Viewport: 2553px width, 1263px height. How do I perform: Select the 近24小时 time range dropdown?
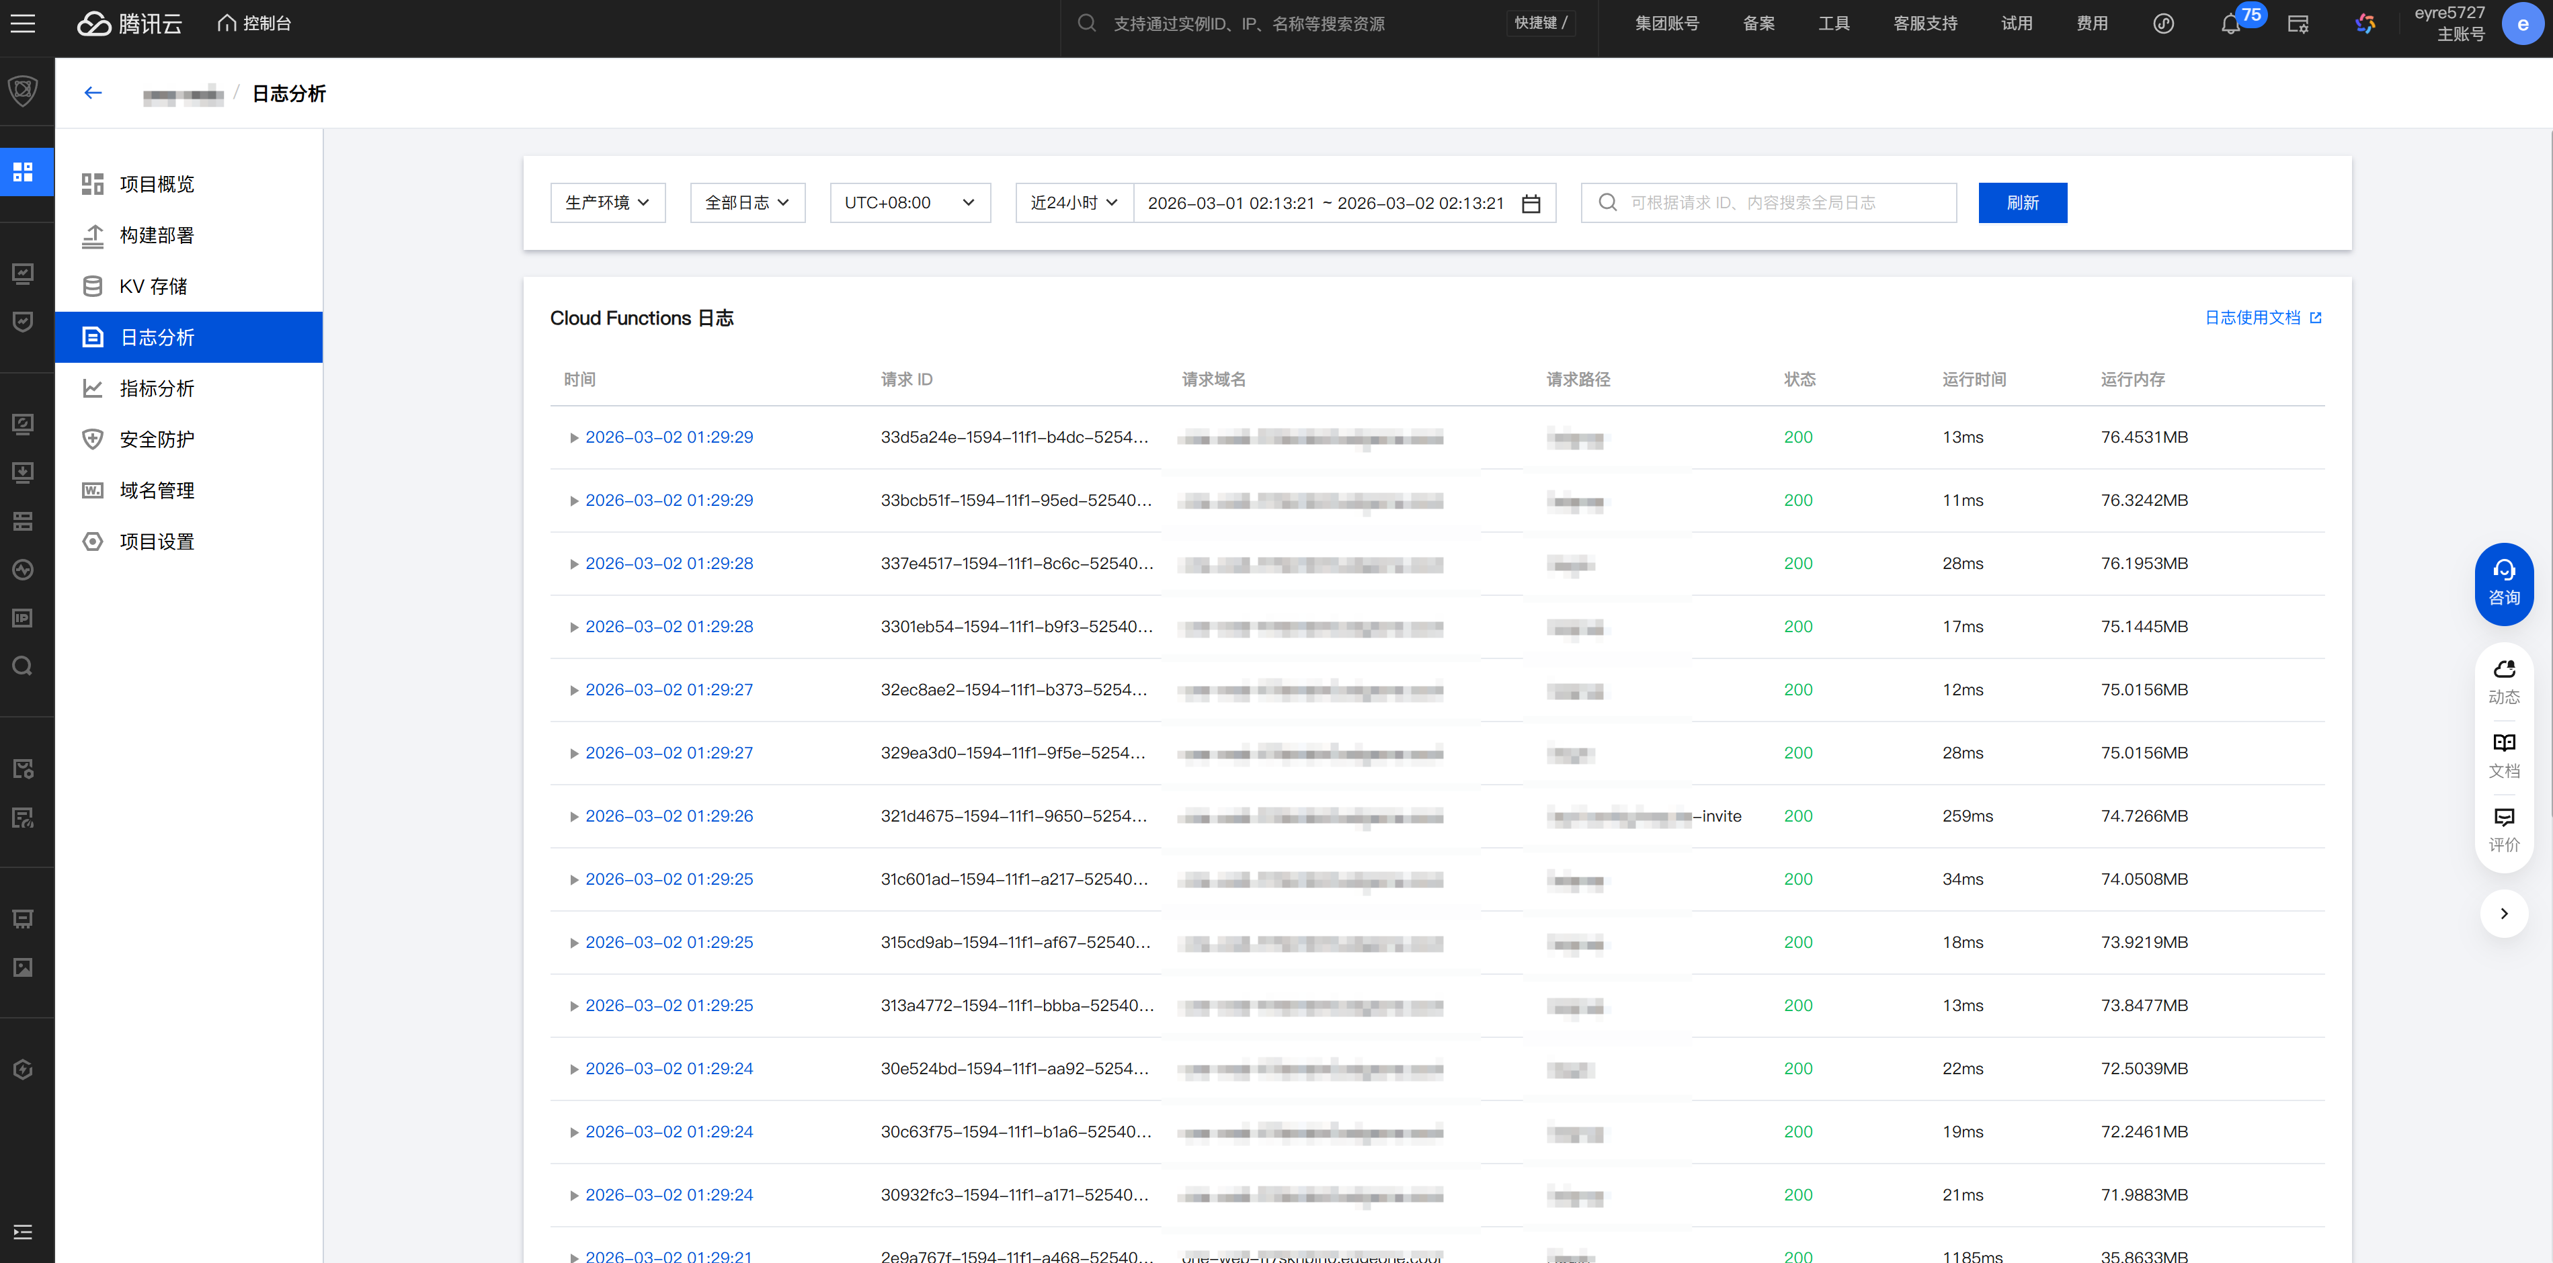(x=1073, y=203)
